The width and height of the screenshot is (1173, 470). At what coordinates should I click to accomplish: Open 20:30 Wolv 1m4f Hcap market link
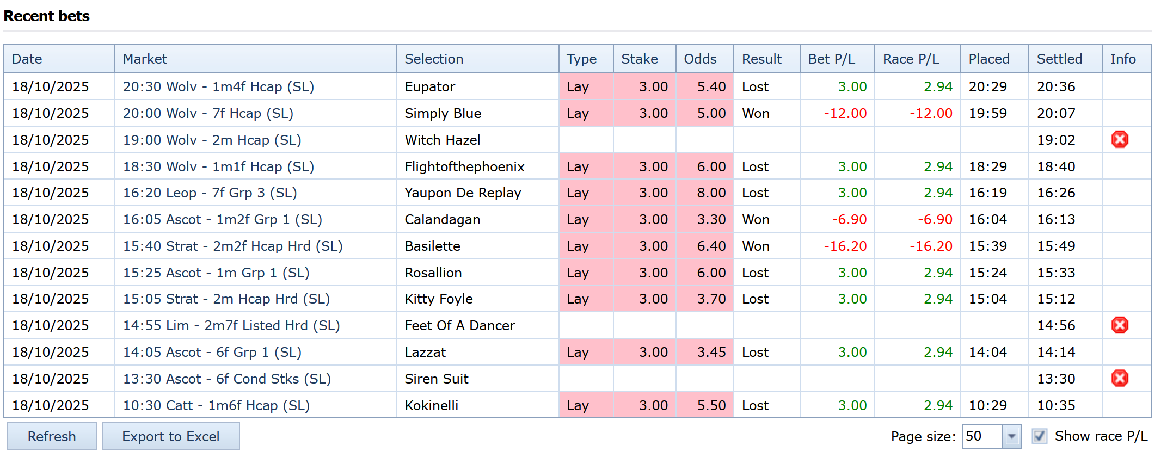(x=218, y=86)
